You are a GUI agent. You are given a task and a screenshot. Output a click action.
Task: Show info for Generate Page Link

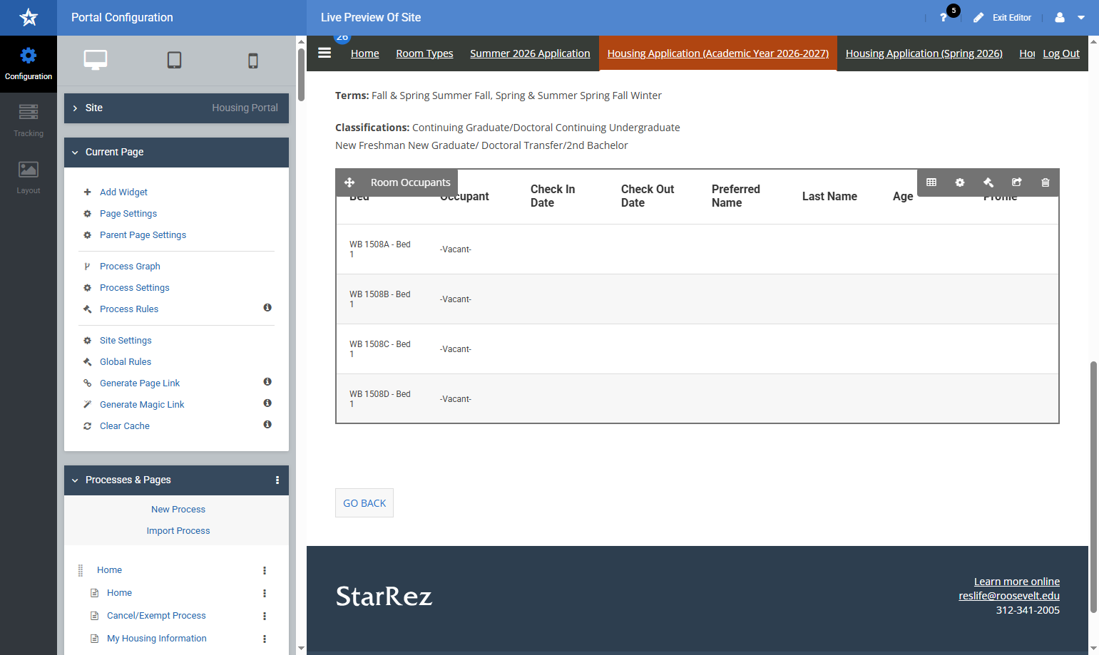click(x=267, y=382)
